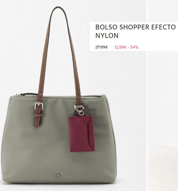Screen dimensions: 178x191
Task: Click the crossed-out 27.99€ original price
Action: (x=102, y=47)
